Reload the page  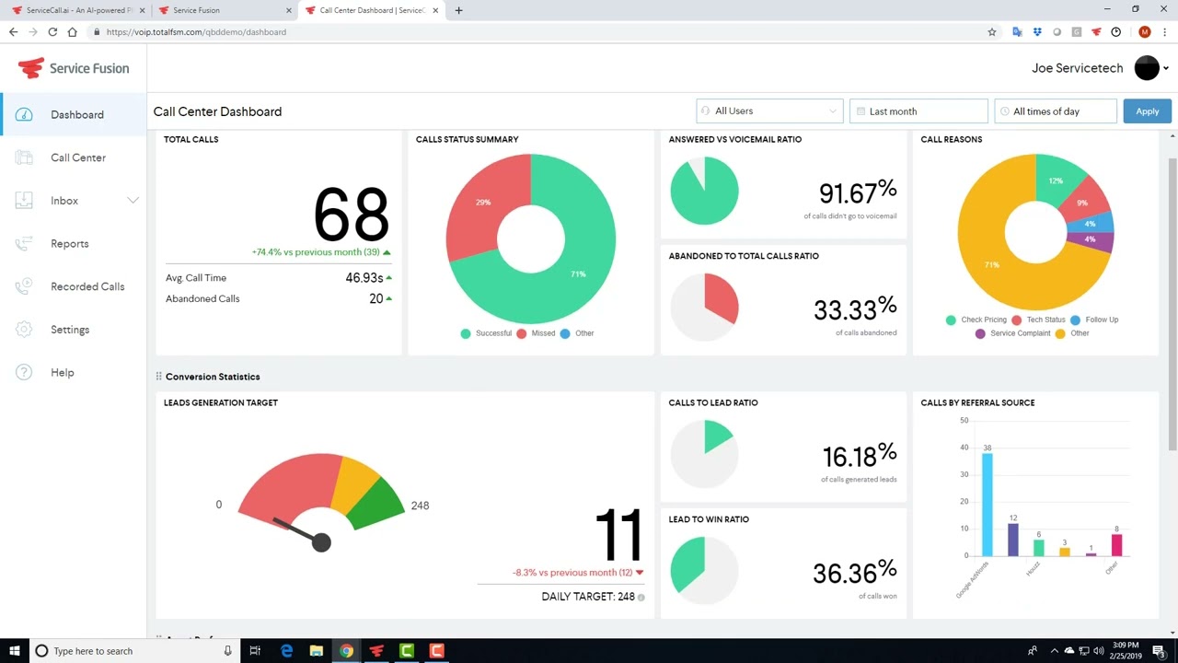(52, 32)
